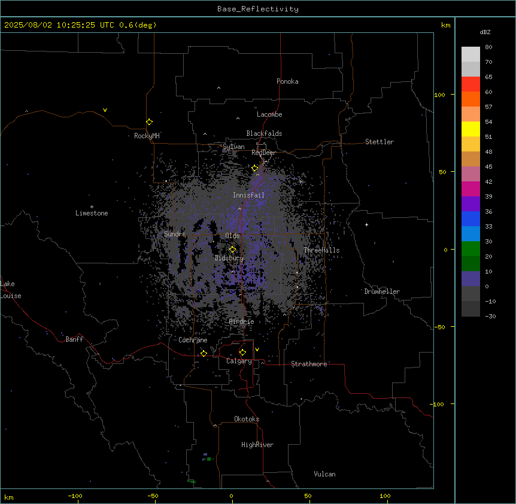The image size is (516, 504).
Task: Click the 100 tick label on the right axis
Action: (x=439, y=95)
